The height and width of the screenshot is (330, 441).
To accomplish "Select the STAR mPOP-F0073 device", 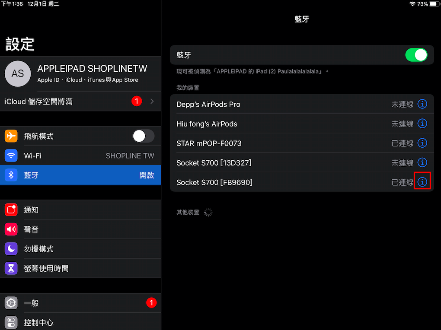I will pos(302,143).
